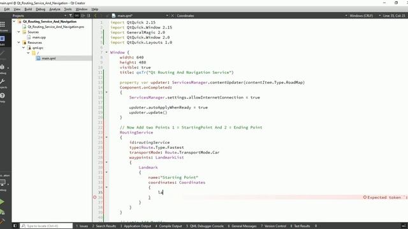408x229 pixels.
Task: Fold the Landmark block at line 31
Action: [x=106, y=172]
